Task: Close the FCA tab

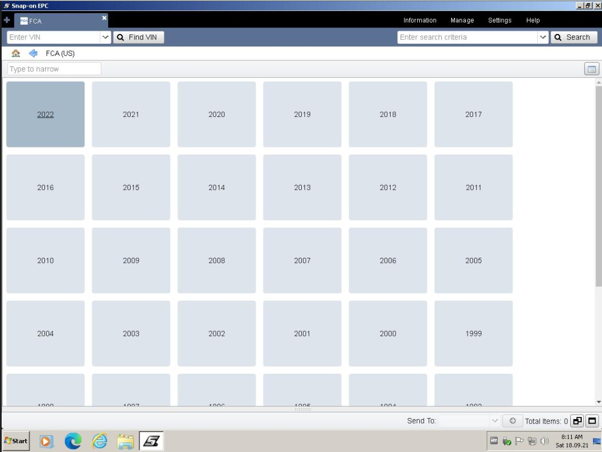Action: (x=104, y=18)
